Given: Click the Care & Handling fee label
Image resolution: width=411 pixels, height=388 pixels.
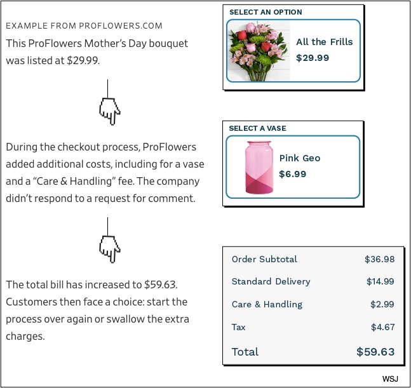Looking at the screenshot, I should 267,304.
